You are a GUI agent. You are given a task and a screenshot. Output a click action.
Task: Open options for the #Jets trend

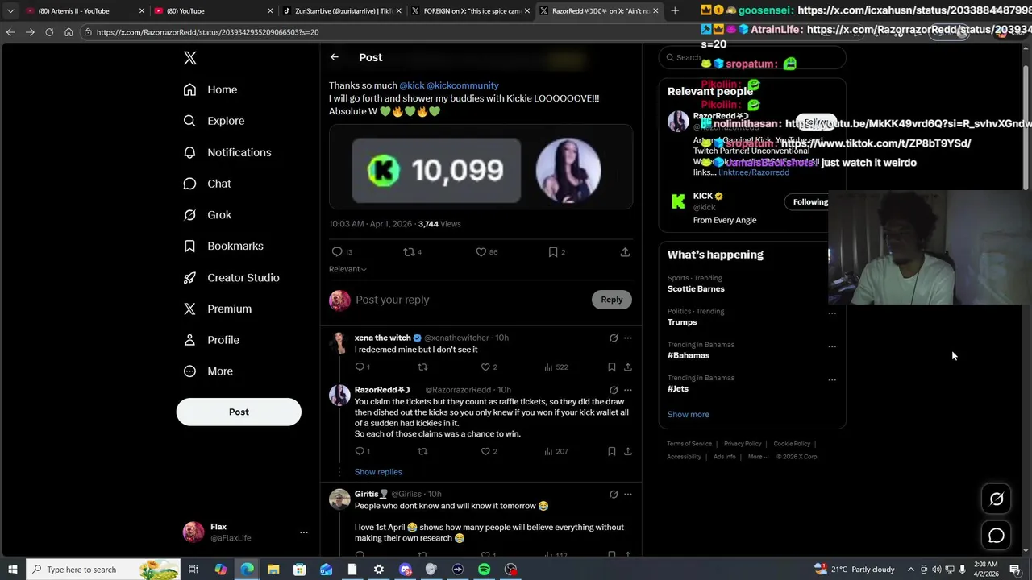[832, 379]
